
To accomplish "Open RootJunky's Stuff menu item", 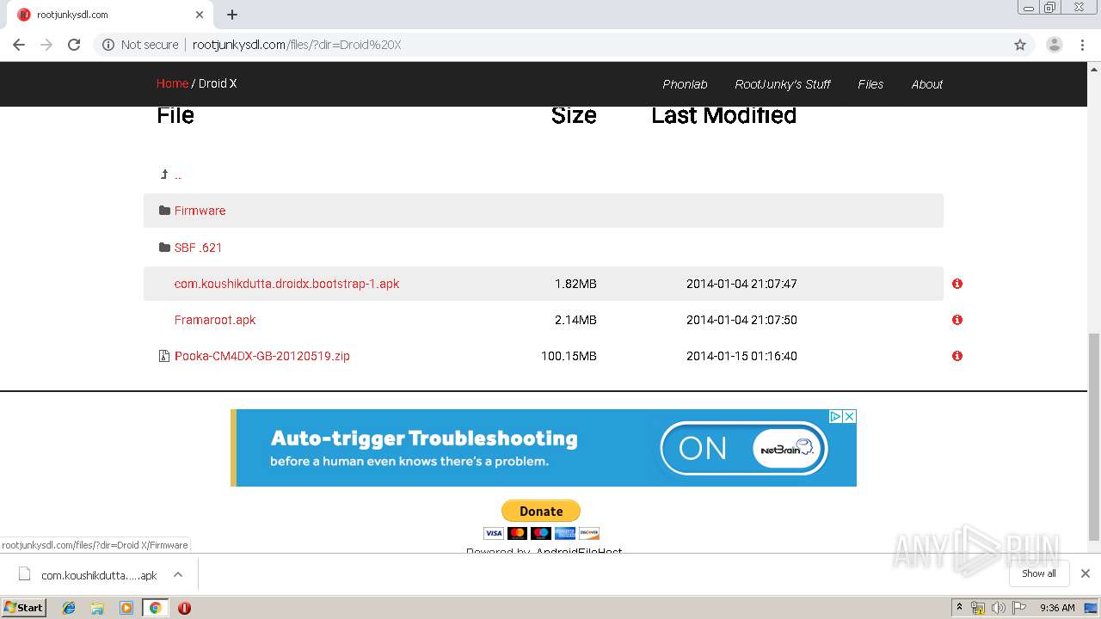I will coord(783,84).
